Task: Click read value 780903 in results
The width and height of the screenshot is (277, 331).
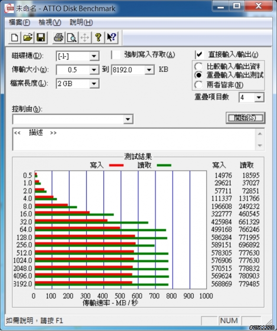Action: 249,276
